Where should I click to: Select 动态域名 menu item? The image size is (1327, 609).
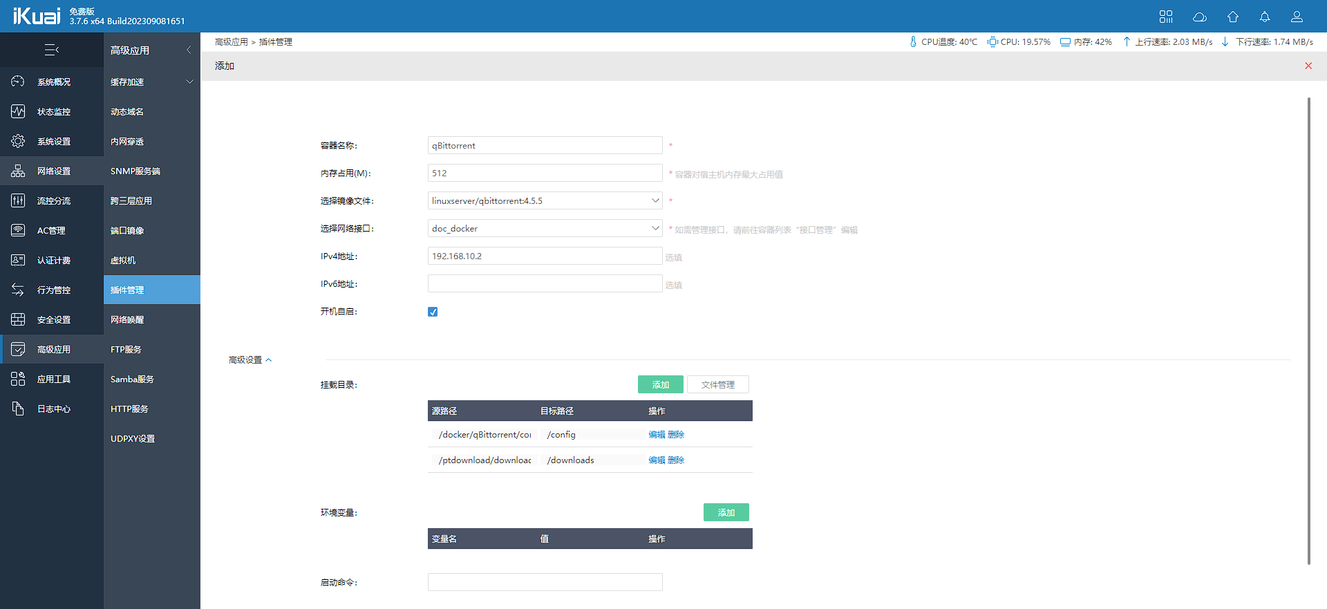[x=152, y=111]
